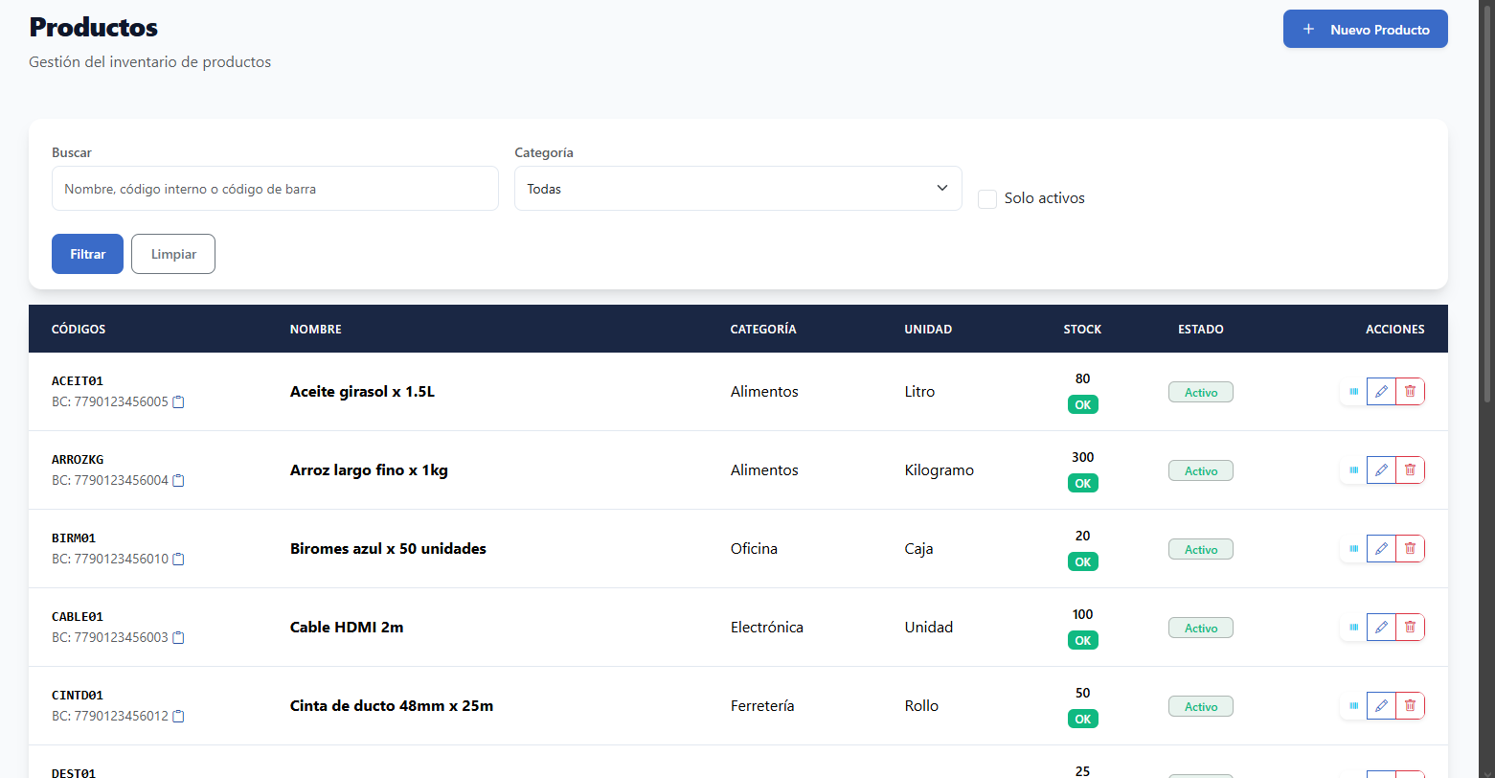1495x778 pixels.
Task: Click the internal code ARROZKG
Action: [78, 460]
